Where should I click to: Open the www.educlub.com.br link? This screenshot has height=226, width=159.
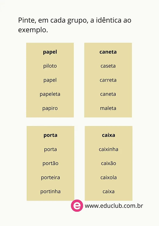(114, 206)
